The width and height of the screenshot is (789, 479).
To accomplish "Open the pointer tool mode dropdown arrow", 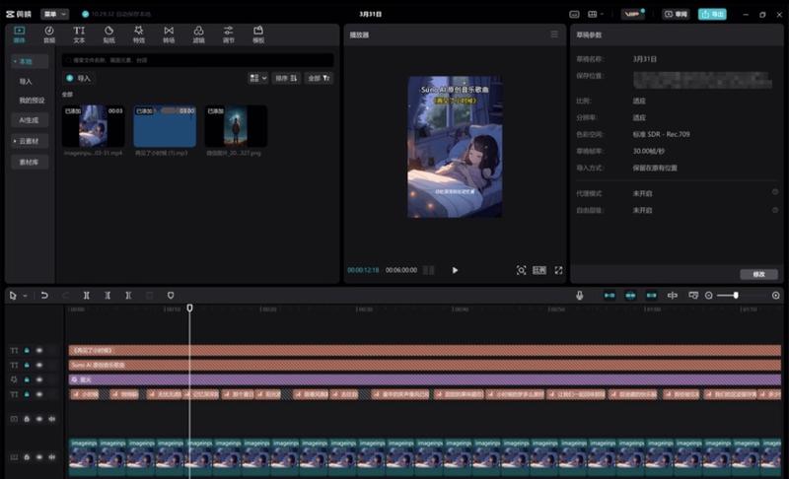I will click(25, 296).
